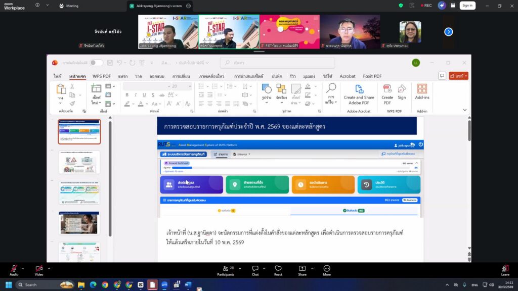The image size is (518, 291).
Task: Show next participants with the right arrow
Action: [x=448, y=32]
